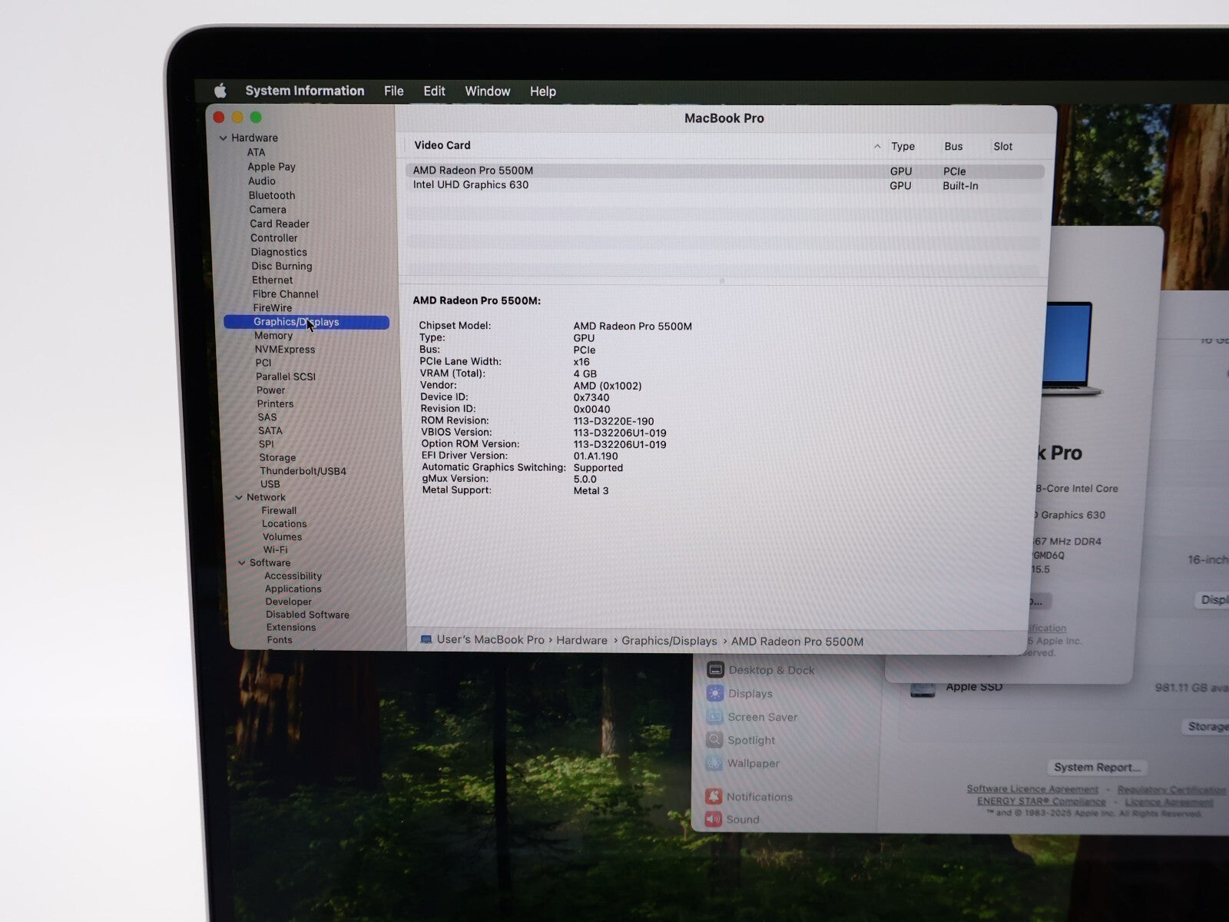Select Graphics/Displays in the sidebar
Image resolution: width=1229 pixels, height=922 pixels.
306,322
